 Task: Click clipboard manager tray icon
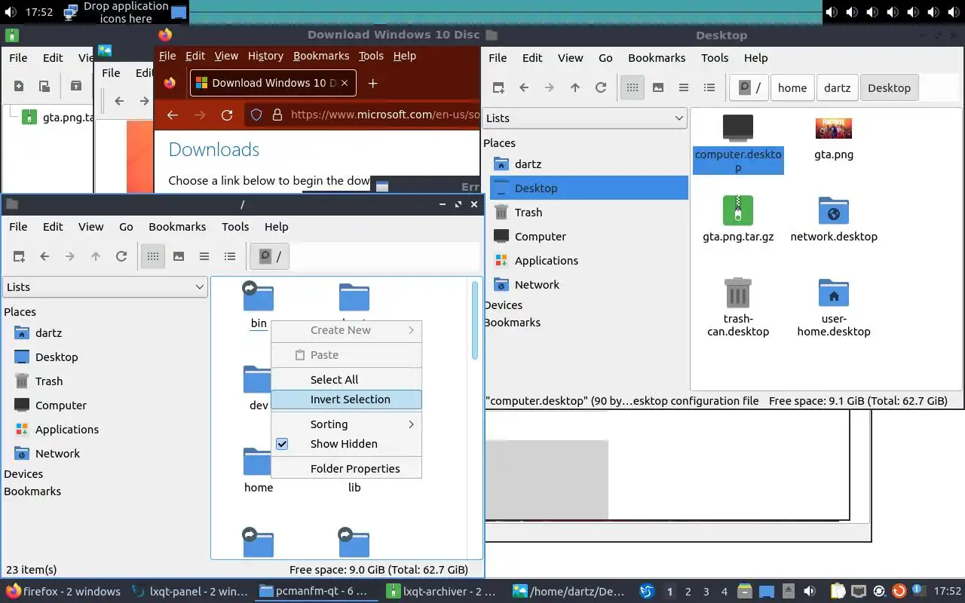point(839,592)
